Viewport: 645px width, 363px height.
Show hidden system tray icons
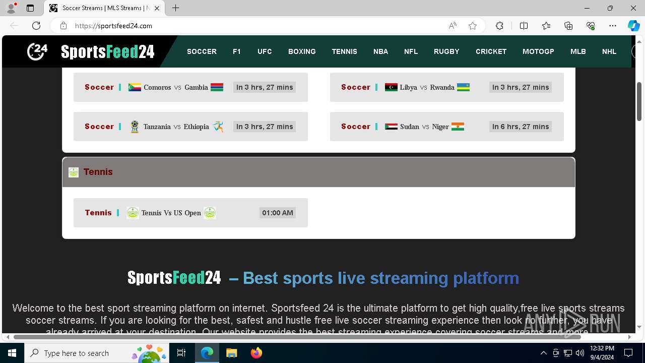coord(543,353)
